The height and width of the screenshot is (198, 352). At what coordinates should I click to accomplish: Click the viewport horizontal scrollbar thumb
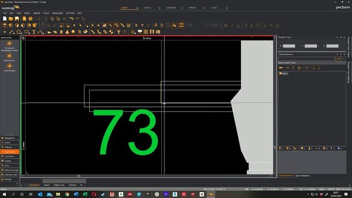tap(79, 176)
